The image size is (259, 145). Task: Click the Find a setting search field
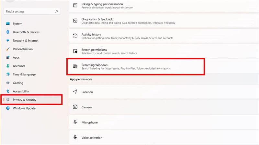[29, 11]
